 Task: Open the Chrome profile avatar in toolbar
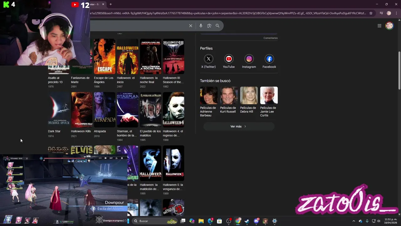389,13
